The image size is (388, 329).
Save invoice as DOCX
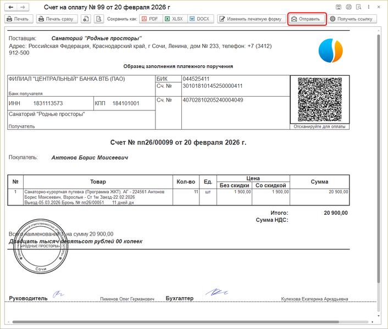199,19
